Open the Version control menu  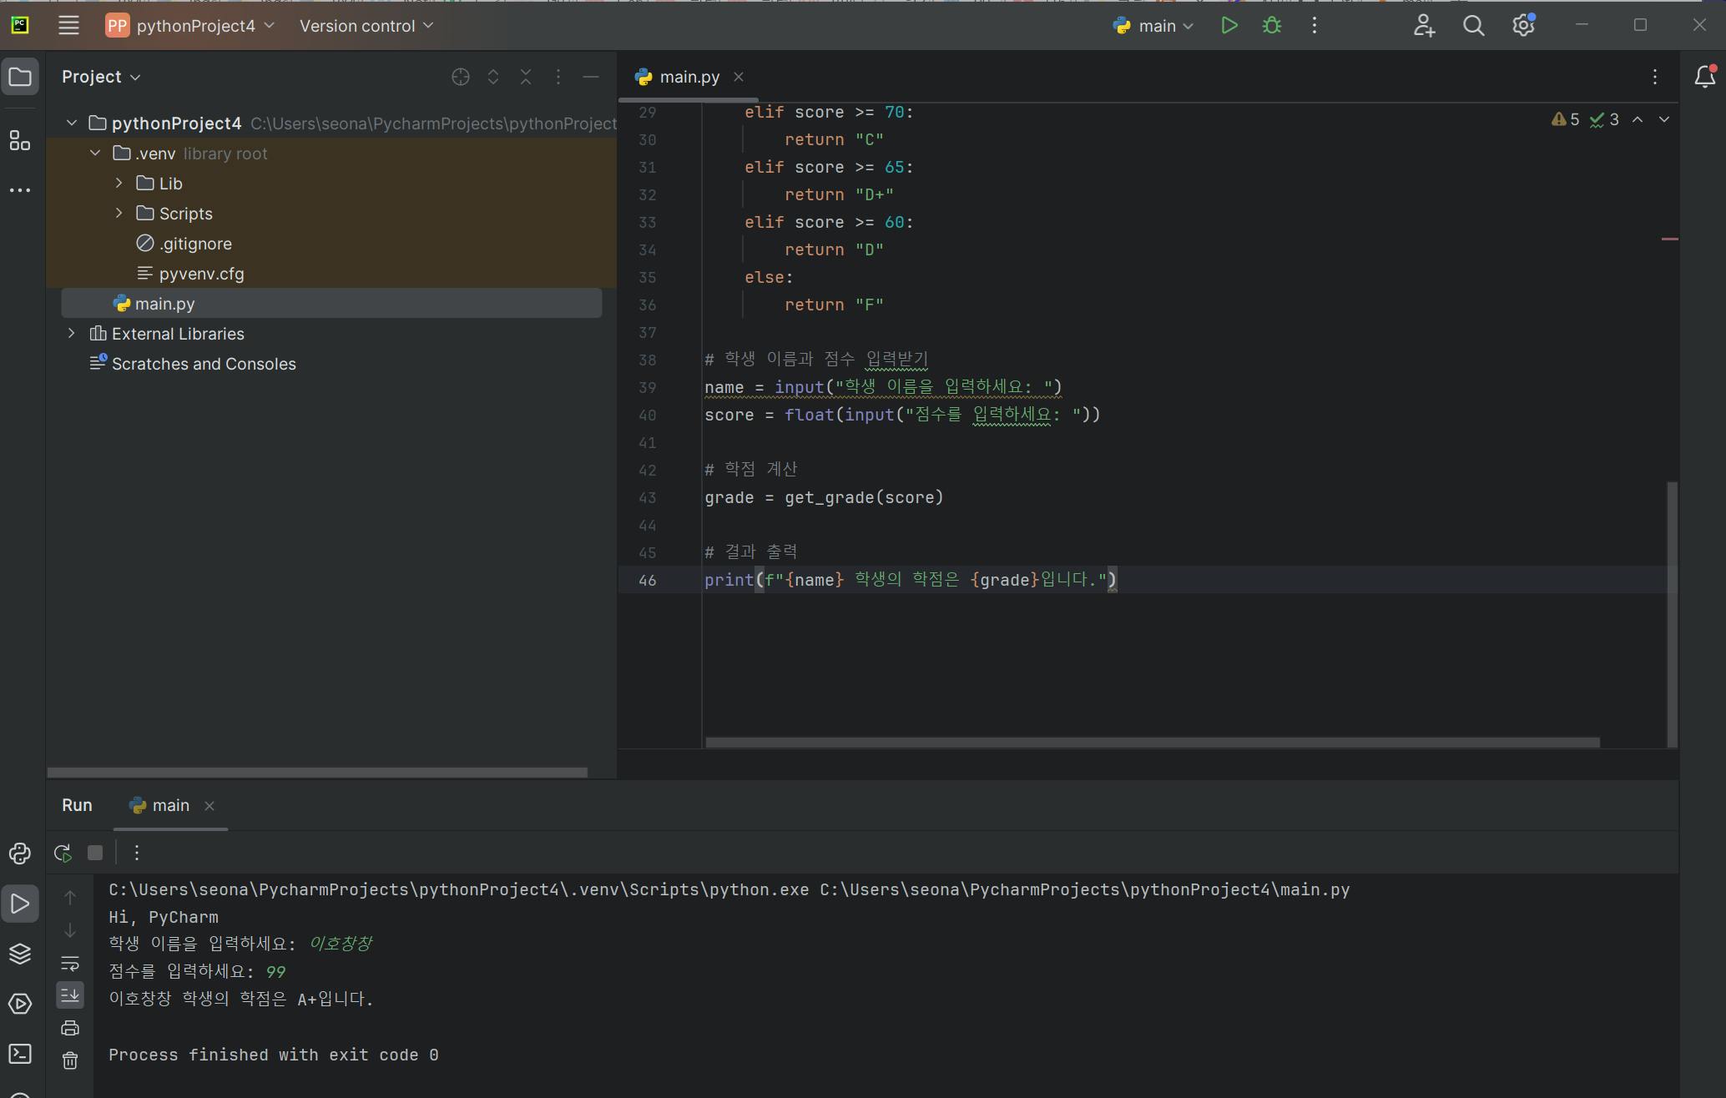coord(366,26)
